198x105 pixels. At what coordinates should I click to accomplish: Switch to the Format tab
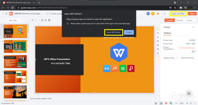170,20
